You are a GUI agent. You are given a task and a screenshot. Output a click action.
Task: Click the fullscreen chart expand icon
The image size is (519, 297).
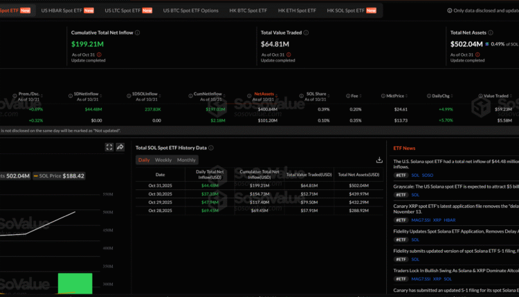tap(109, 147)
